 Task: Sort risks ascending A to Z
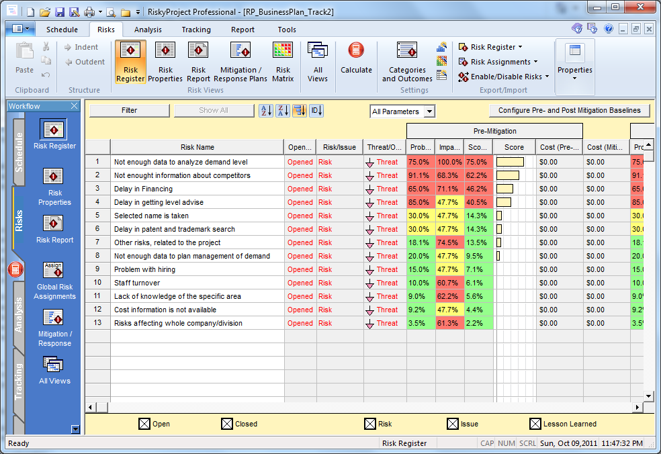266,110
